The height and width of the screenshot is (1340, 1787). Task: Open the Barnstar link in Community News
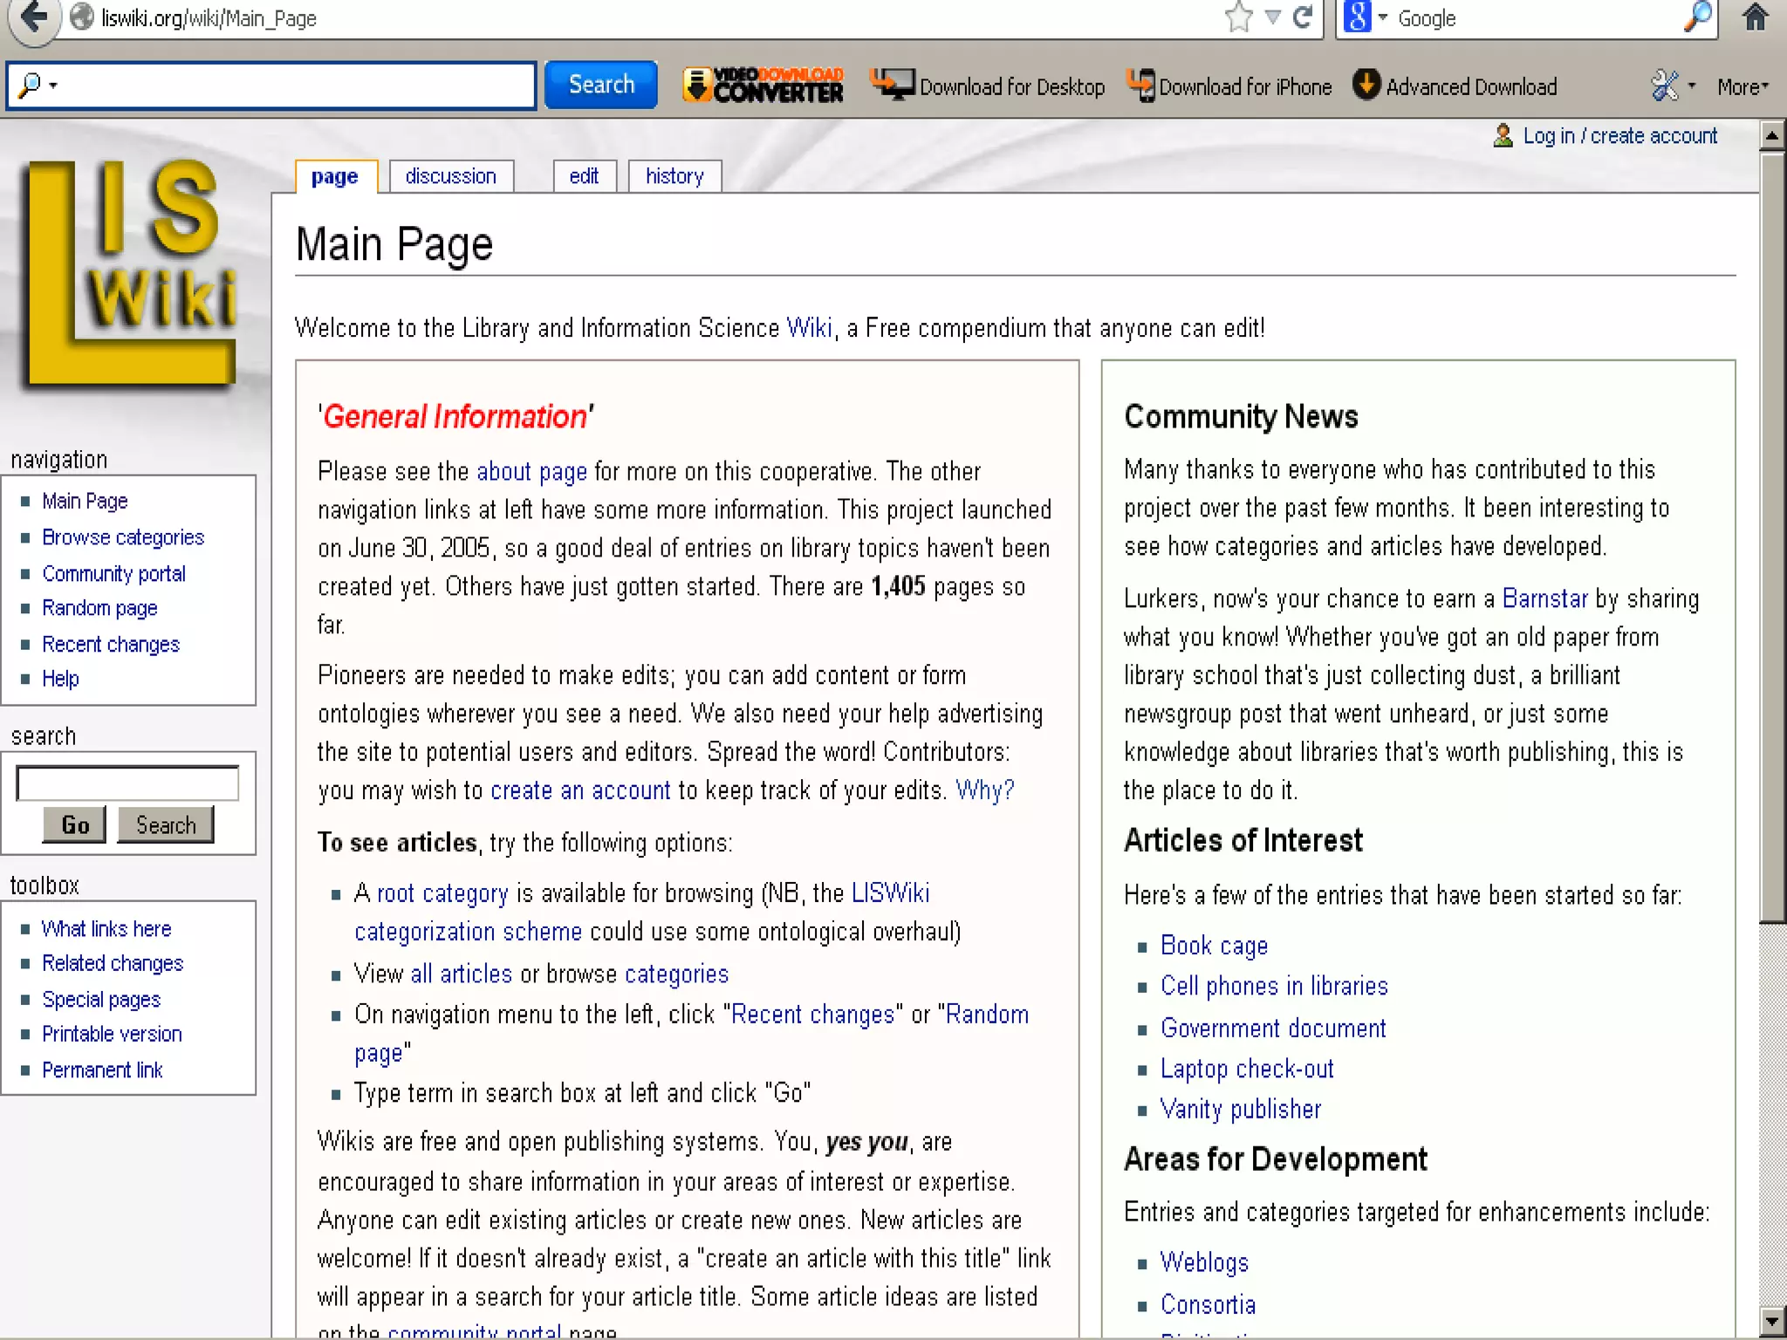click(1544, 598)
